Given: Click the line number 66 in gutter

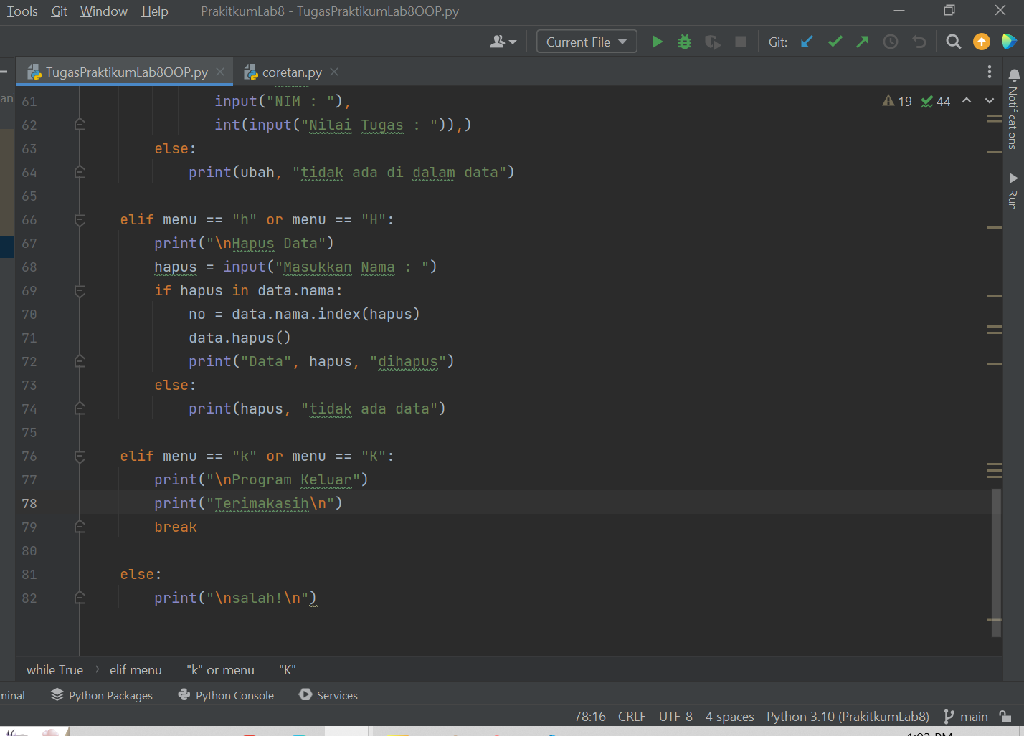Looking at the screenshot, I should coord(29,220).
